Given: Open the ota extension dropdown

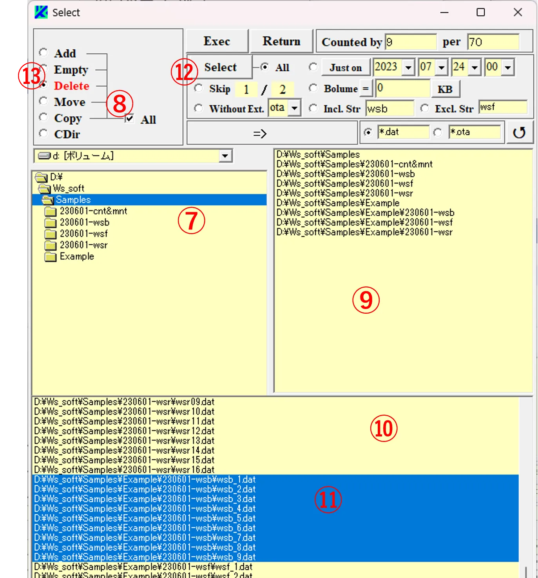Looking at the screenshot, I should coord(294,107).
